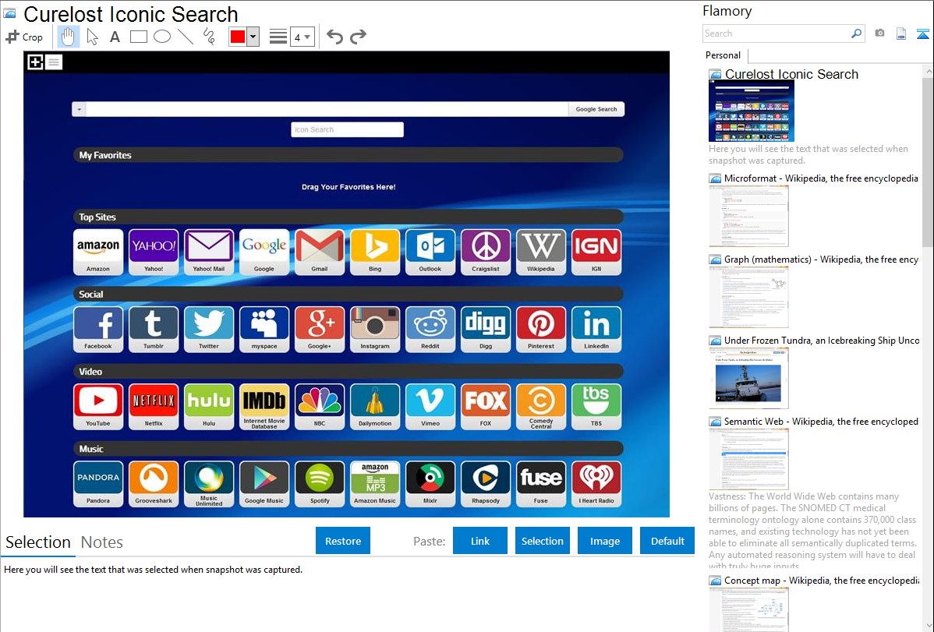Open the Twitter tile
934x632 pixels.
tap(208, 330)
